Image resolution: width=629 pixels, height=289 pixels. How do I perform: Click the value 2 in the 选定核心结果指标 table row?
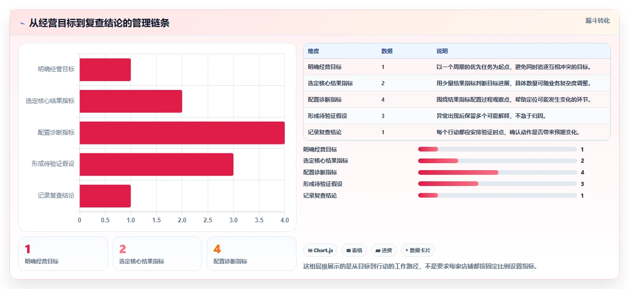tap(383, 83)
